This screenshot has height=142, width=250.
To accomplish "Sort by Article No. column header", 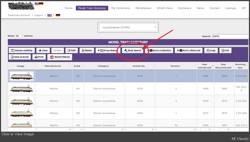I will click(140, 66).
